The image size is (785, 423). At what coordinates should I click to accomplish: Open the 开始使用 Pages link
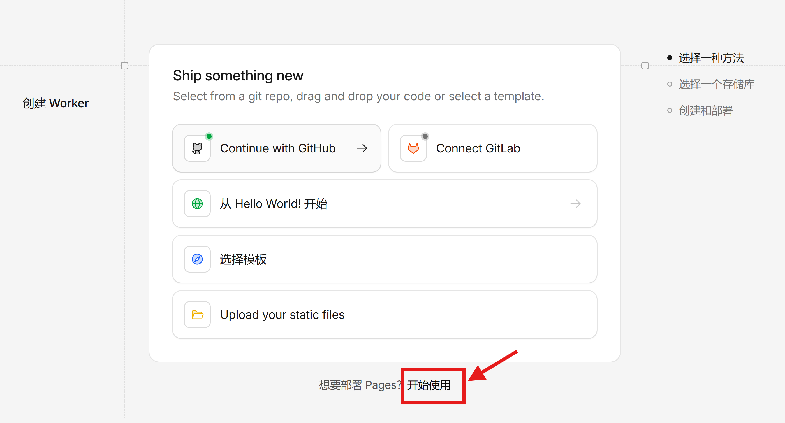point(429,385)
